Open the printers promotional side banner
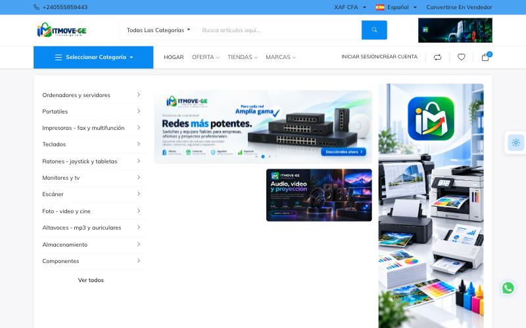This screenshot has height=328, width=526. tap(431, 206)
